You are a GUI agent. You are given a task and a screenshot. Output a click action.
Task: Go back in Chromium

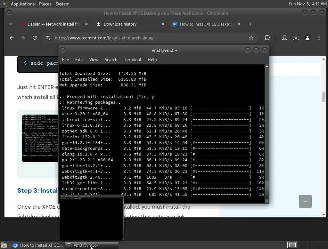coord(12,38)
